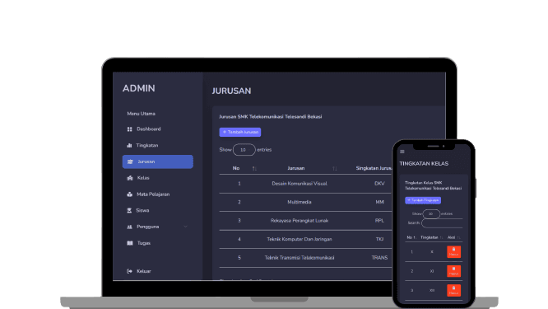This screenshot has height=309, width=548.
Task: Select the Jurusan menu item
Action: click(158, 162)
